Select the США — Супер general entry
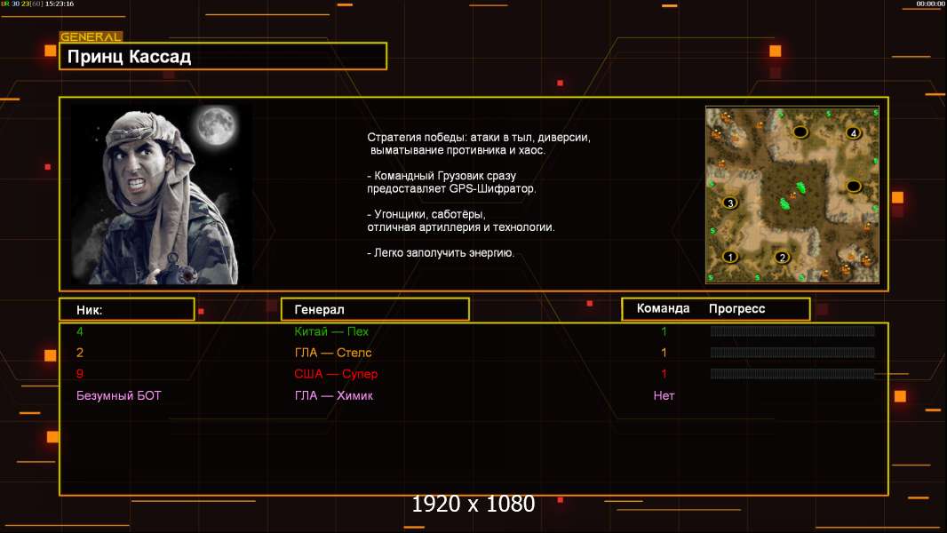This screenshot has width=947, height=533. pos(336,374)
